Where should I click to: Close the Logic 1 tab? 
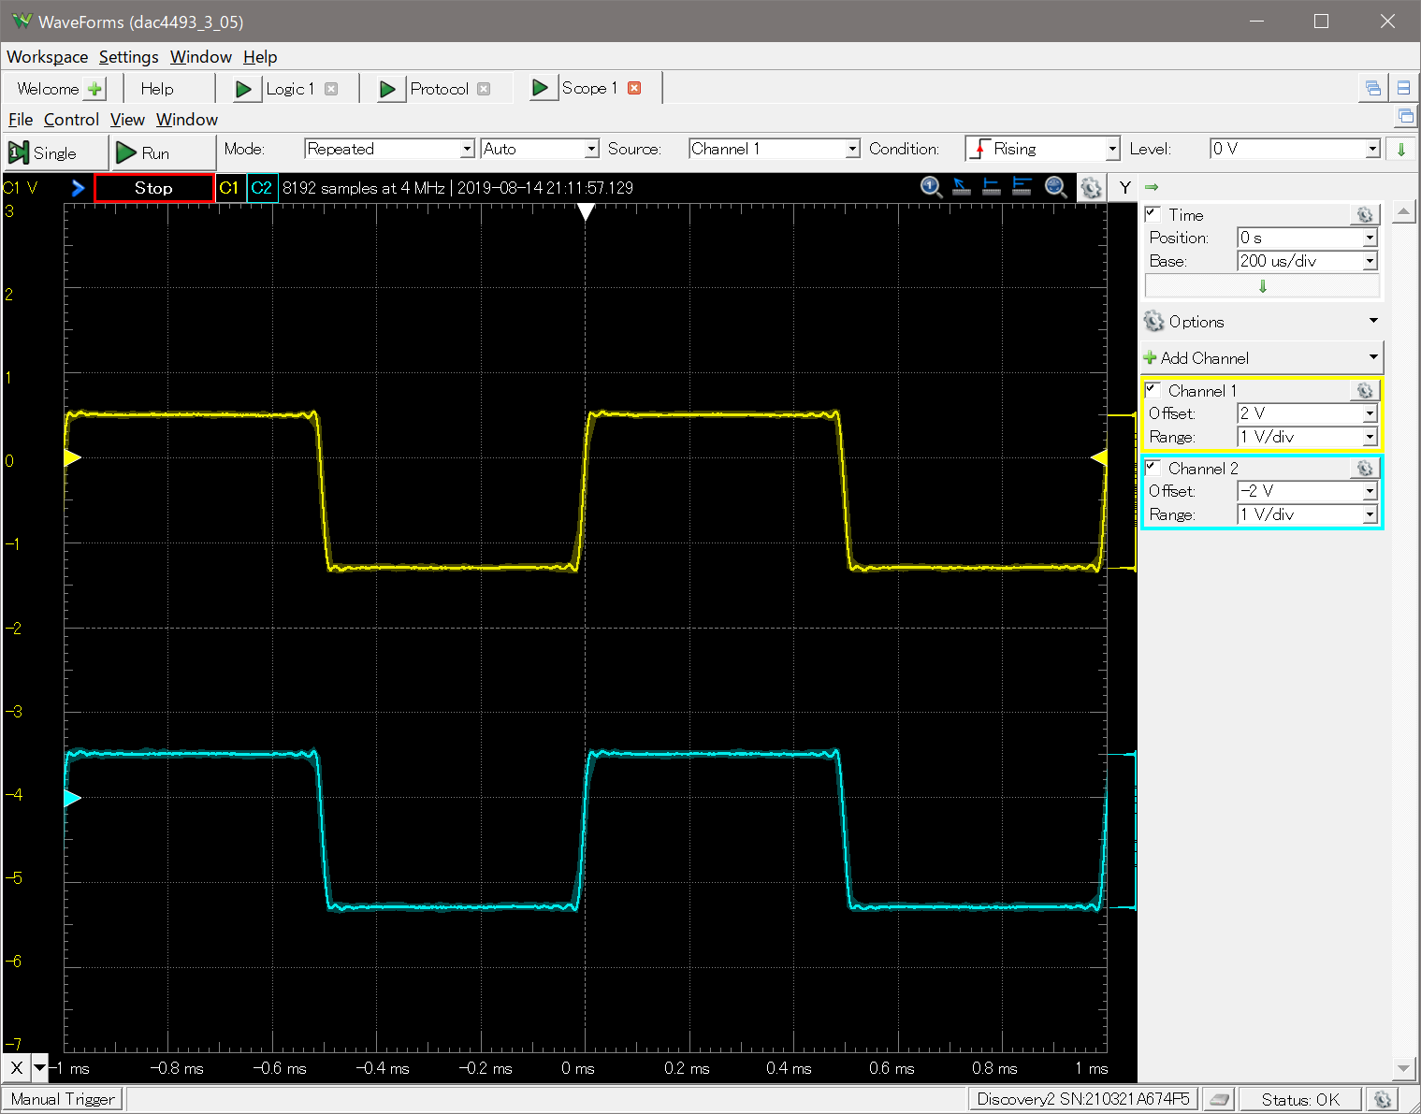331,89
